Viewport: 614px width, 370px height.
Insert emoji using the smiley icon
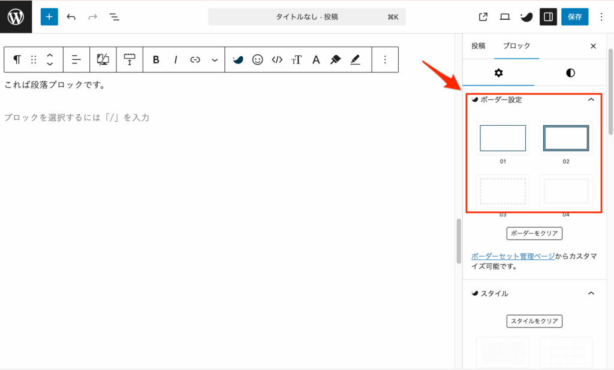click(x=257, y=60)
